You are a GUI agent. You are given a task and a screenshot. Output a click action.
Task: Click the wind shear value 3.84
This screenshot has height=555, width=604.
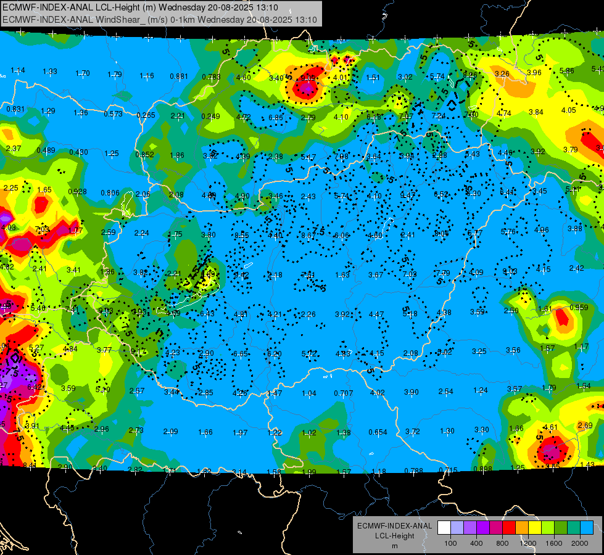coord(536,112)
